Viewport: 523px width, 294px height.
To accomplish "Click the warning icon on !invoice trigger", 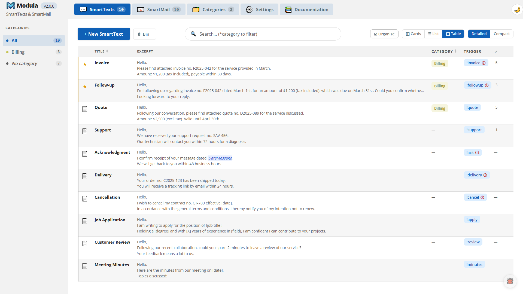I will point(484,63).
